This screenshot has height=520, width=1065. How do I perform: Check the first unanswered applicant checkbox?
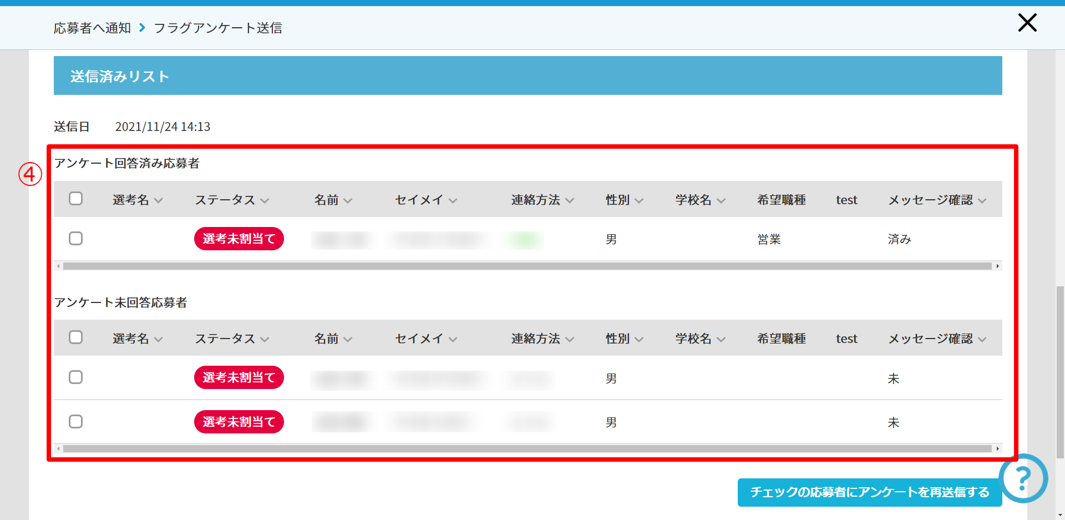pyautogui.click(x=75, y=377)
